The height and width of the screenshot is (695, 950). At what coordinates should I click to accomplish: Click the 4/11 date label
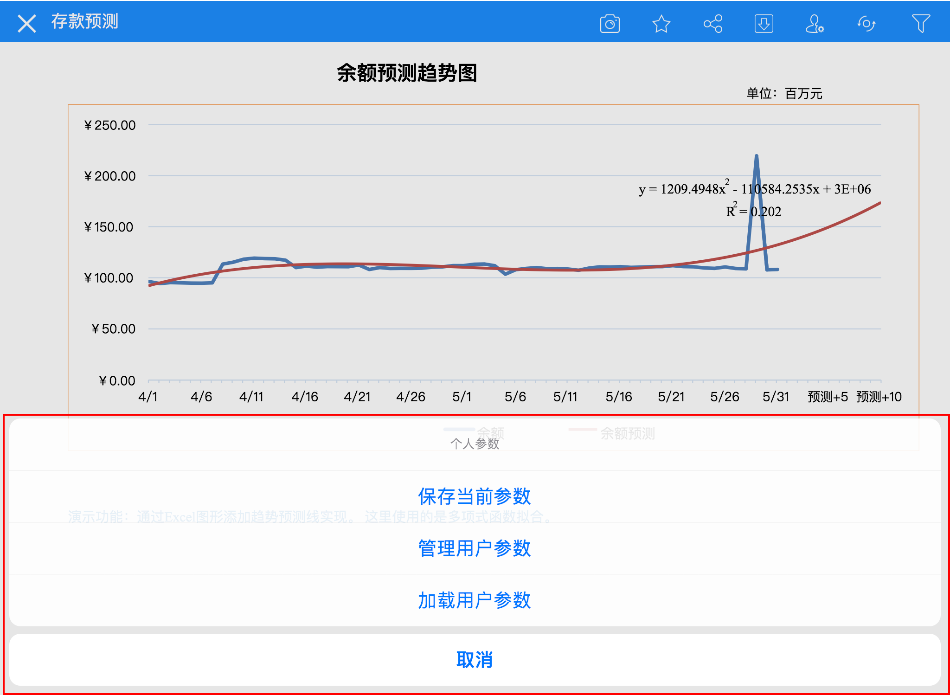251,397
